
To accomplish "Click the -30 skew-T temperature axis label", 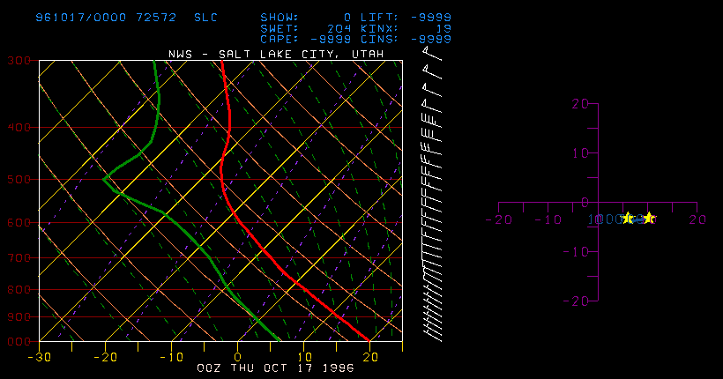I will [x=39, y=357].
